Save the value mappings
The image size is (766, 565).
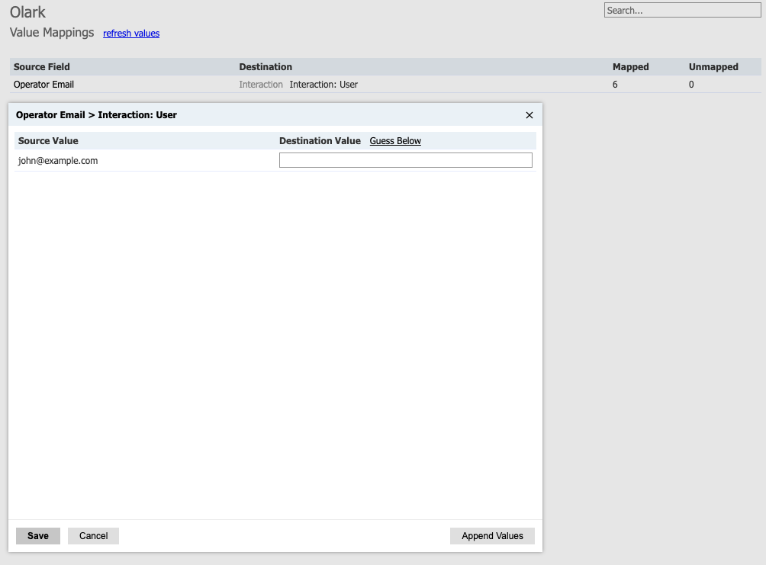click(37, 535)
